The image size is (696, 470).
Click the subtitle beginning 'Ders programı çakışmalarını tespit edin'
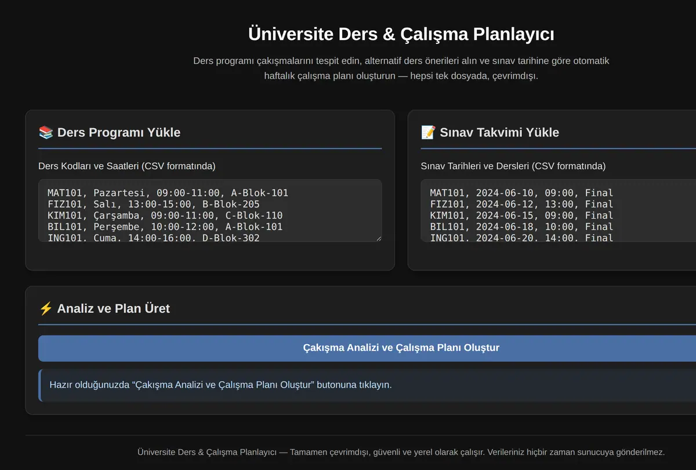pyautogui.click(x=401, y=68)
